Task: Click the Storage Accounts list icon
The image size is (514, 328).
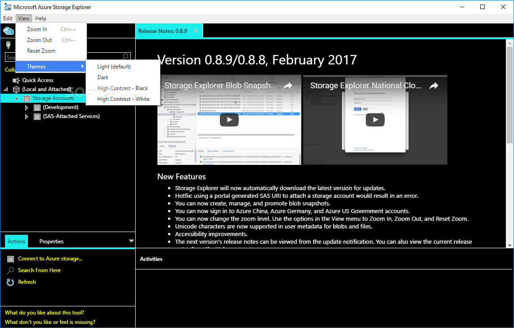Action: point(27,98)
